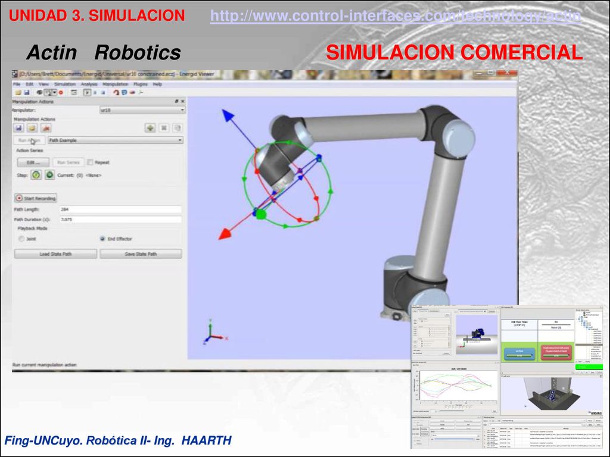610x457 pixels.
Task: Click the blue task button in the inset window
Action: point(519,353)
